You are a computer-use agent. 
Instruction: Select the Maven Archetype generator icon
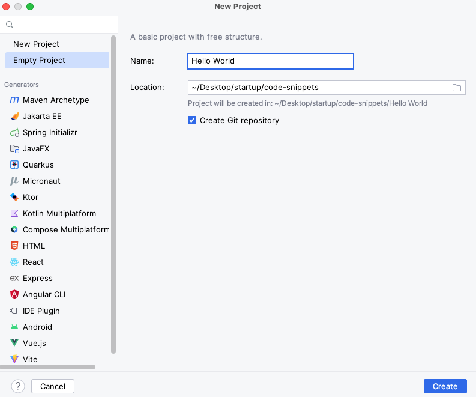pyautogui.click(x=14, y=100)
